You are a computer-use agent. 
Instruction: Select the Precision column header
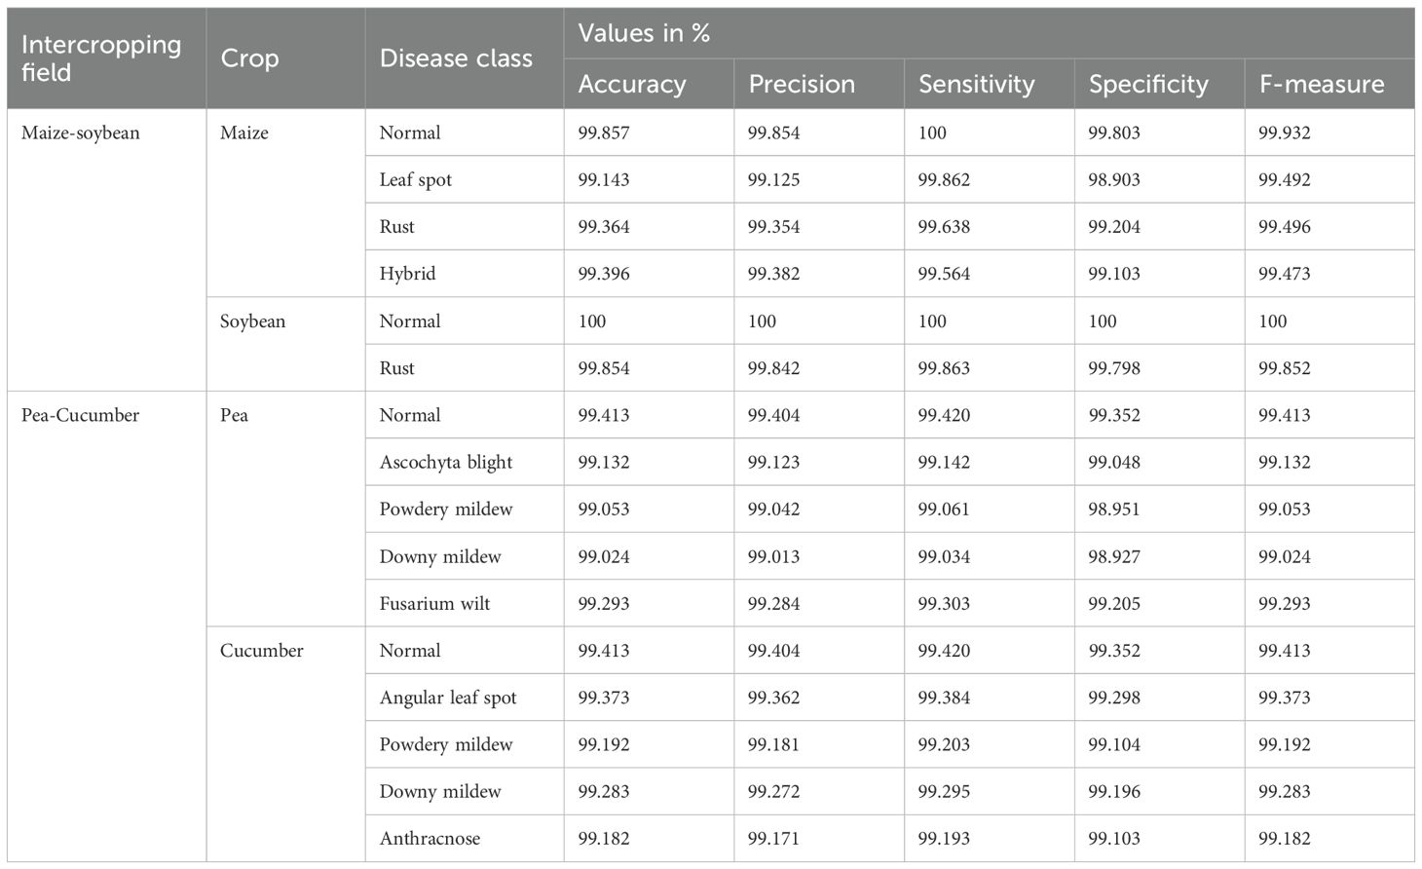click(x=802, y=85)
